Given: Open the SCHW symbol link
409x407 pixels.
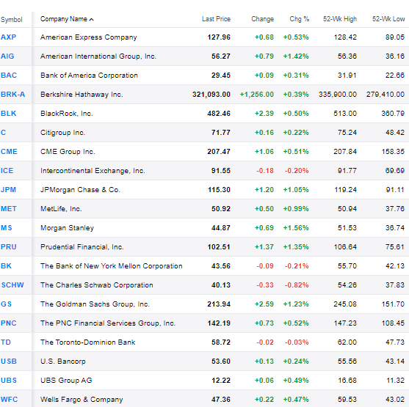Looking at the screenshot, I should [12, 285].
